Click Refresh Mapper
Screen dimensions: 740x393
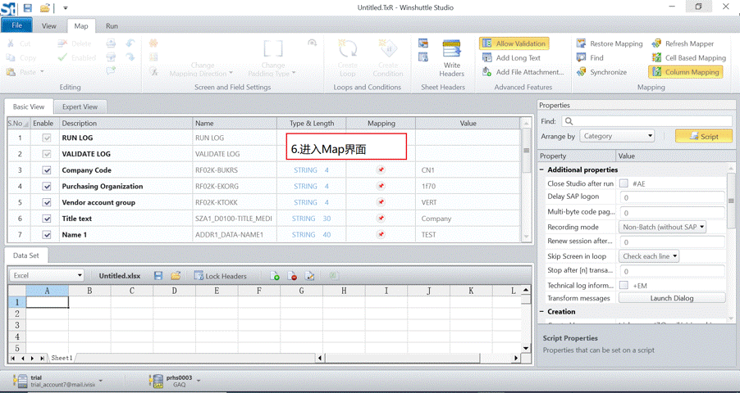click(x=683, y=43)
